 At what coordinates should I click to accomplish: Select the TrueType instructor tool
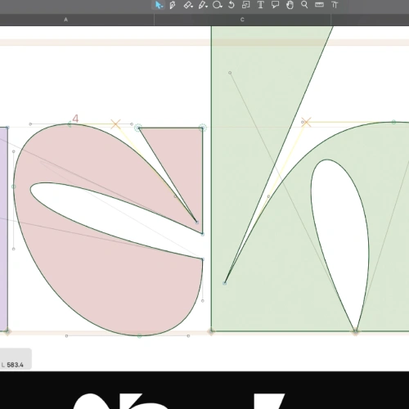coord(335,5)
